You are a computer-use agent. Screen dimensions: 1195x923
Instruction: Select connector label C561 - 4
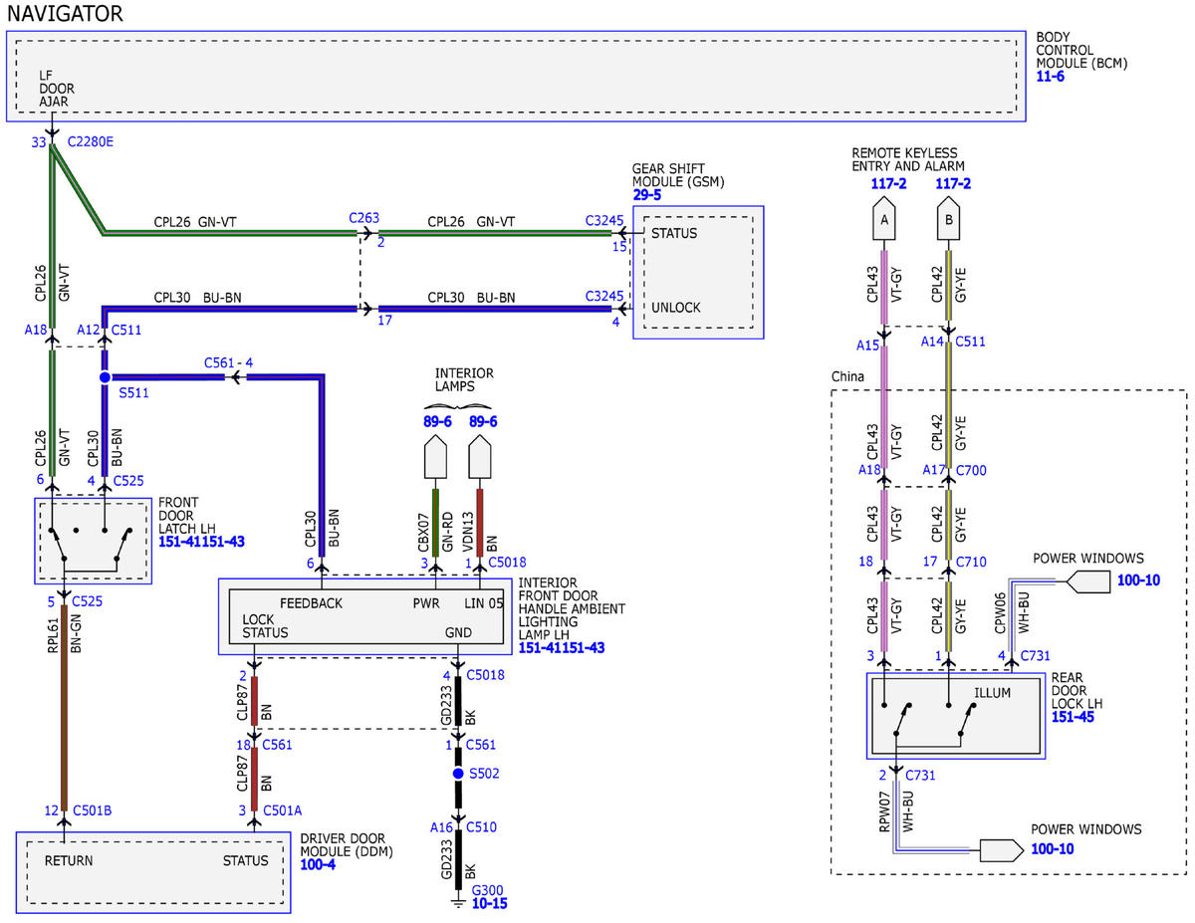click(x=229, y=362)
